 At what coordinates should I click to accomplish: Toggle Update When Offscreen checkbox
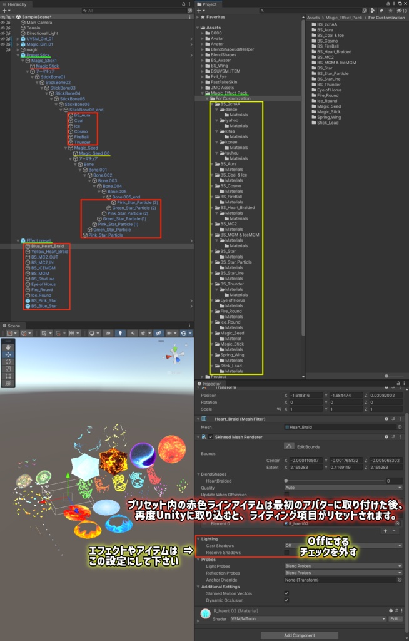pos(286,495)
